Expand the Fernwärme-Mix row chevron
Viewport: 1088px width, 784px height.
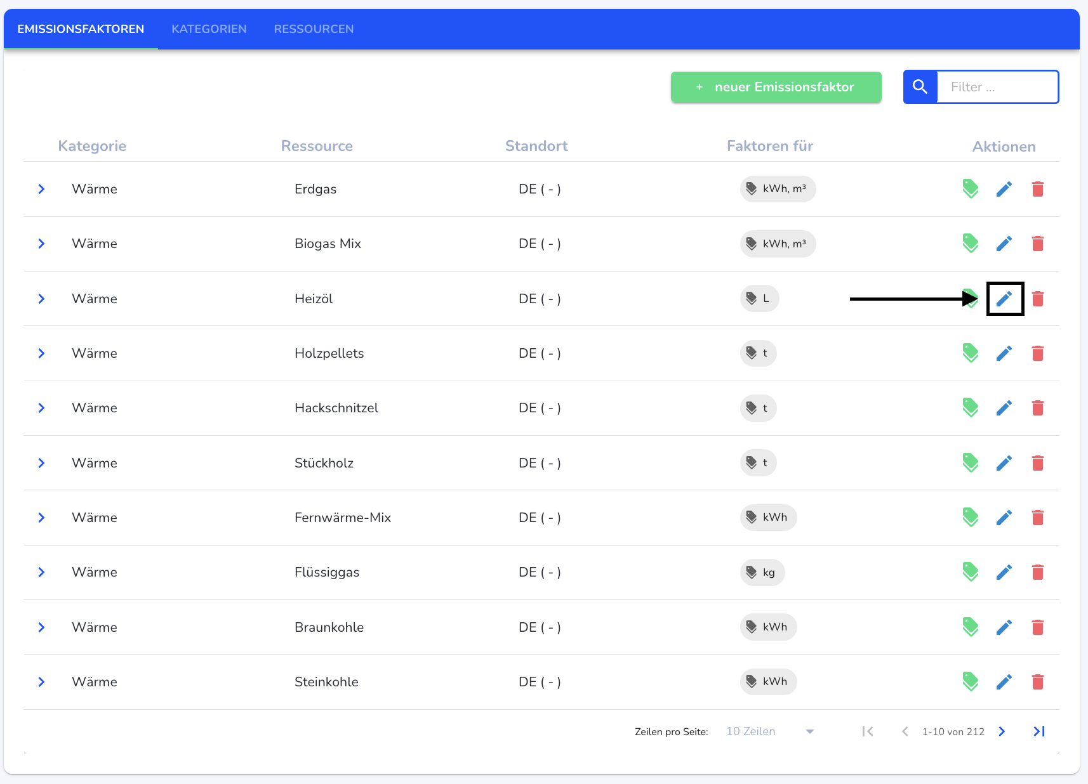(41, 518)
